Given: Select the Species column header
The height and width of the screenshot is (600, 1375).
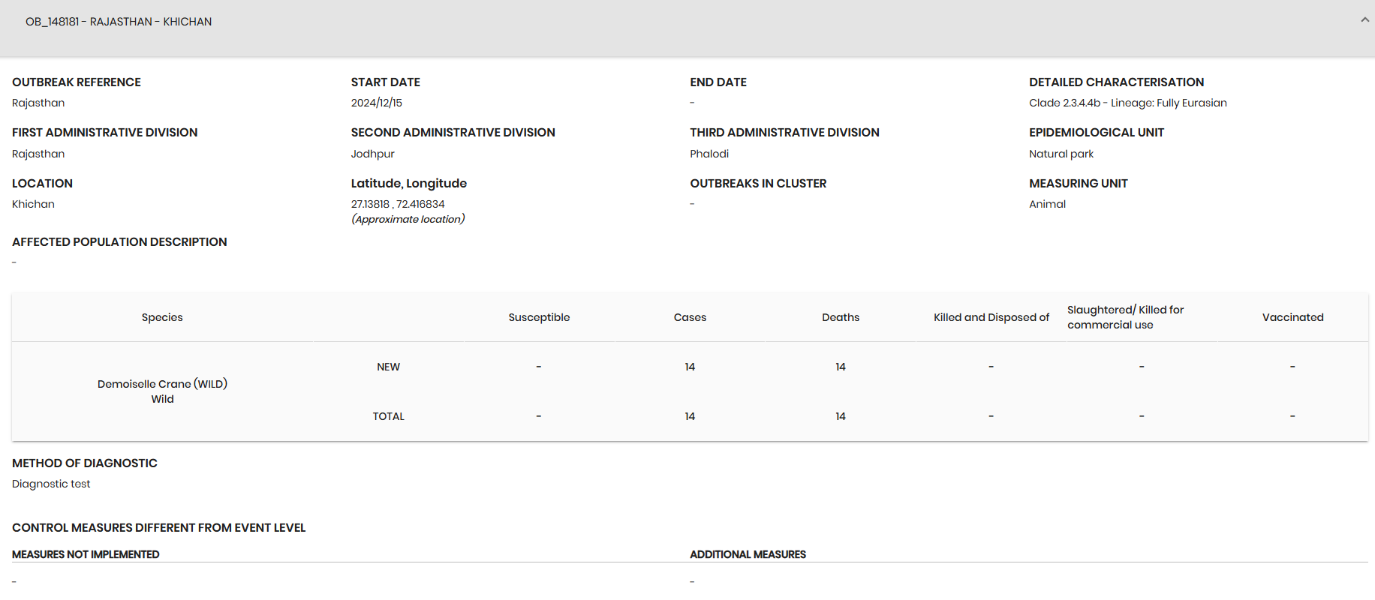Looking at the screenshot, I should click(x=162, y=317).
